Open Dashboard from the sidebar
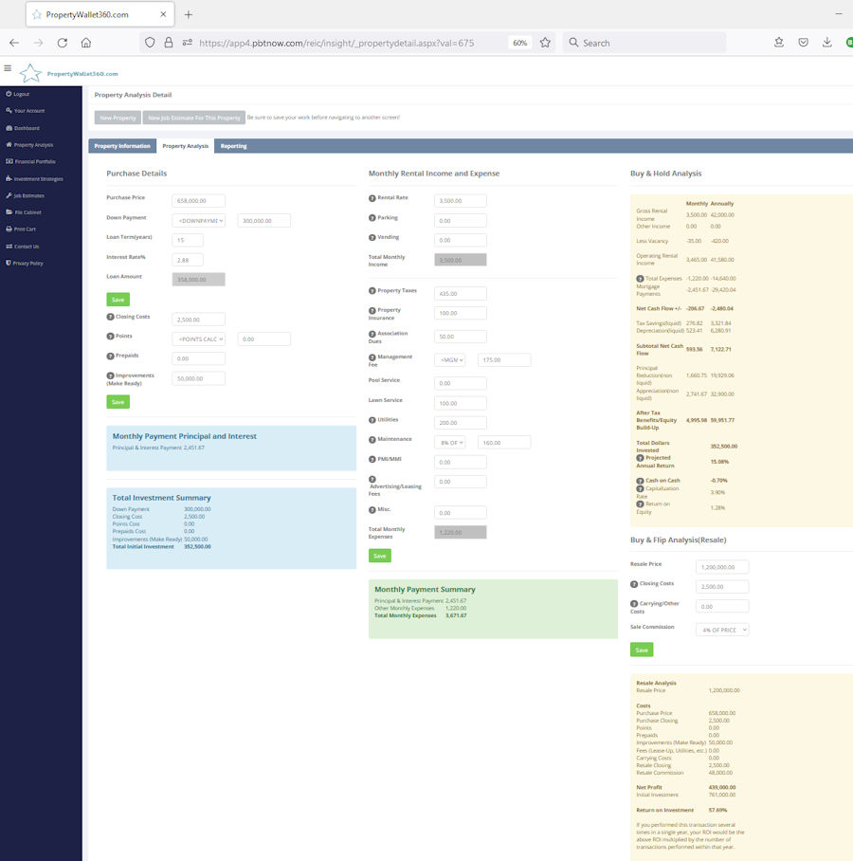The width and height of the screenshot is (853, 861). tap(23, 128)
